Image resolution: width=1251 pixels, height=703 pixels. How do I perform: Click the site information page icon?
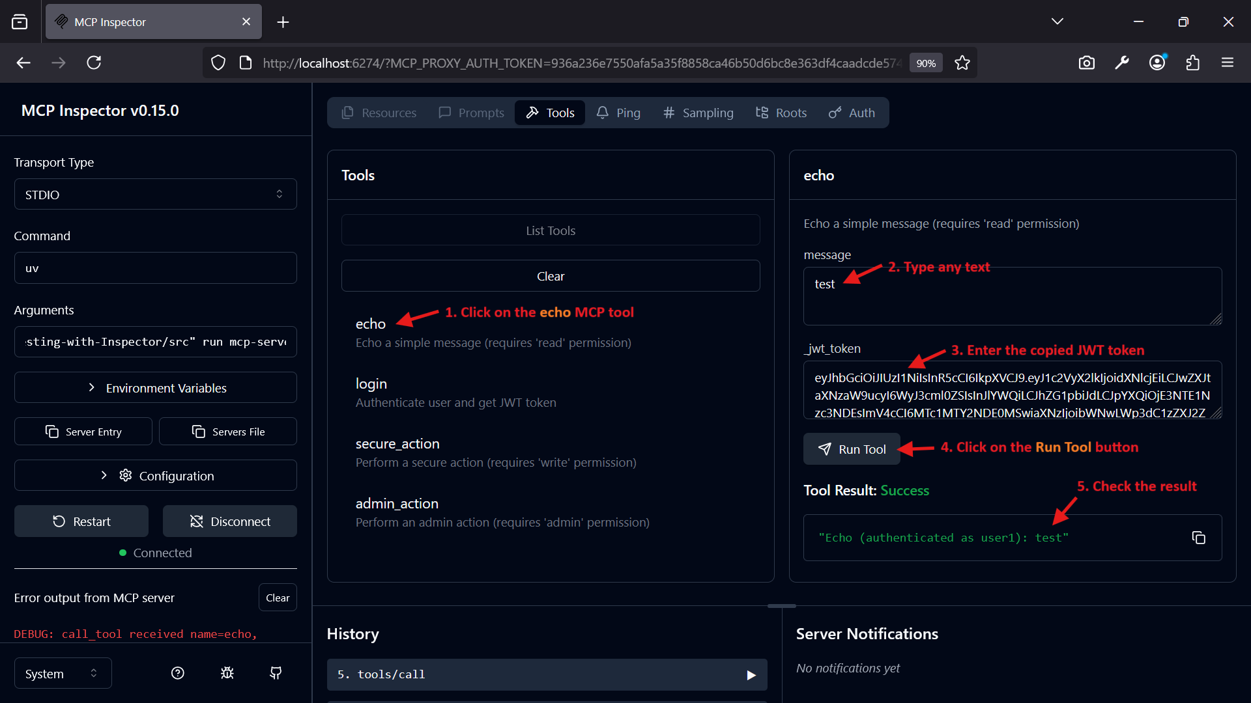tap(246, 62)
